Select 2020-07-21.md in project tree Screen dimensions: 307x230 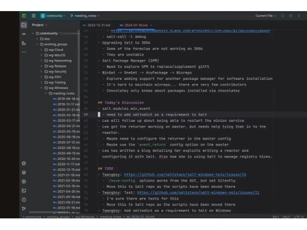click(x=66, y=142)
